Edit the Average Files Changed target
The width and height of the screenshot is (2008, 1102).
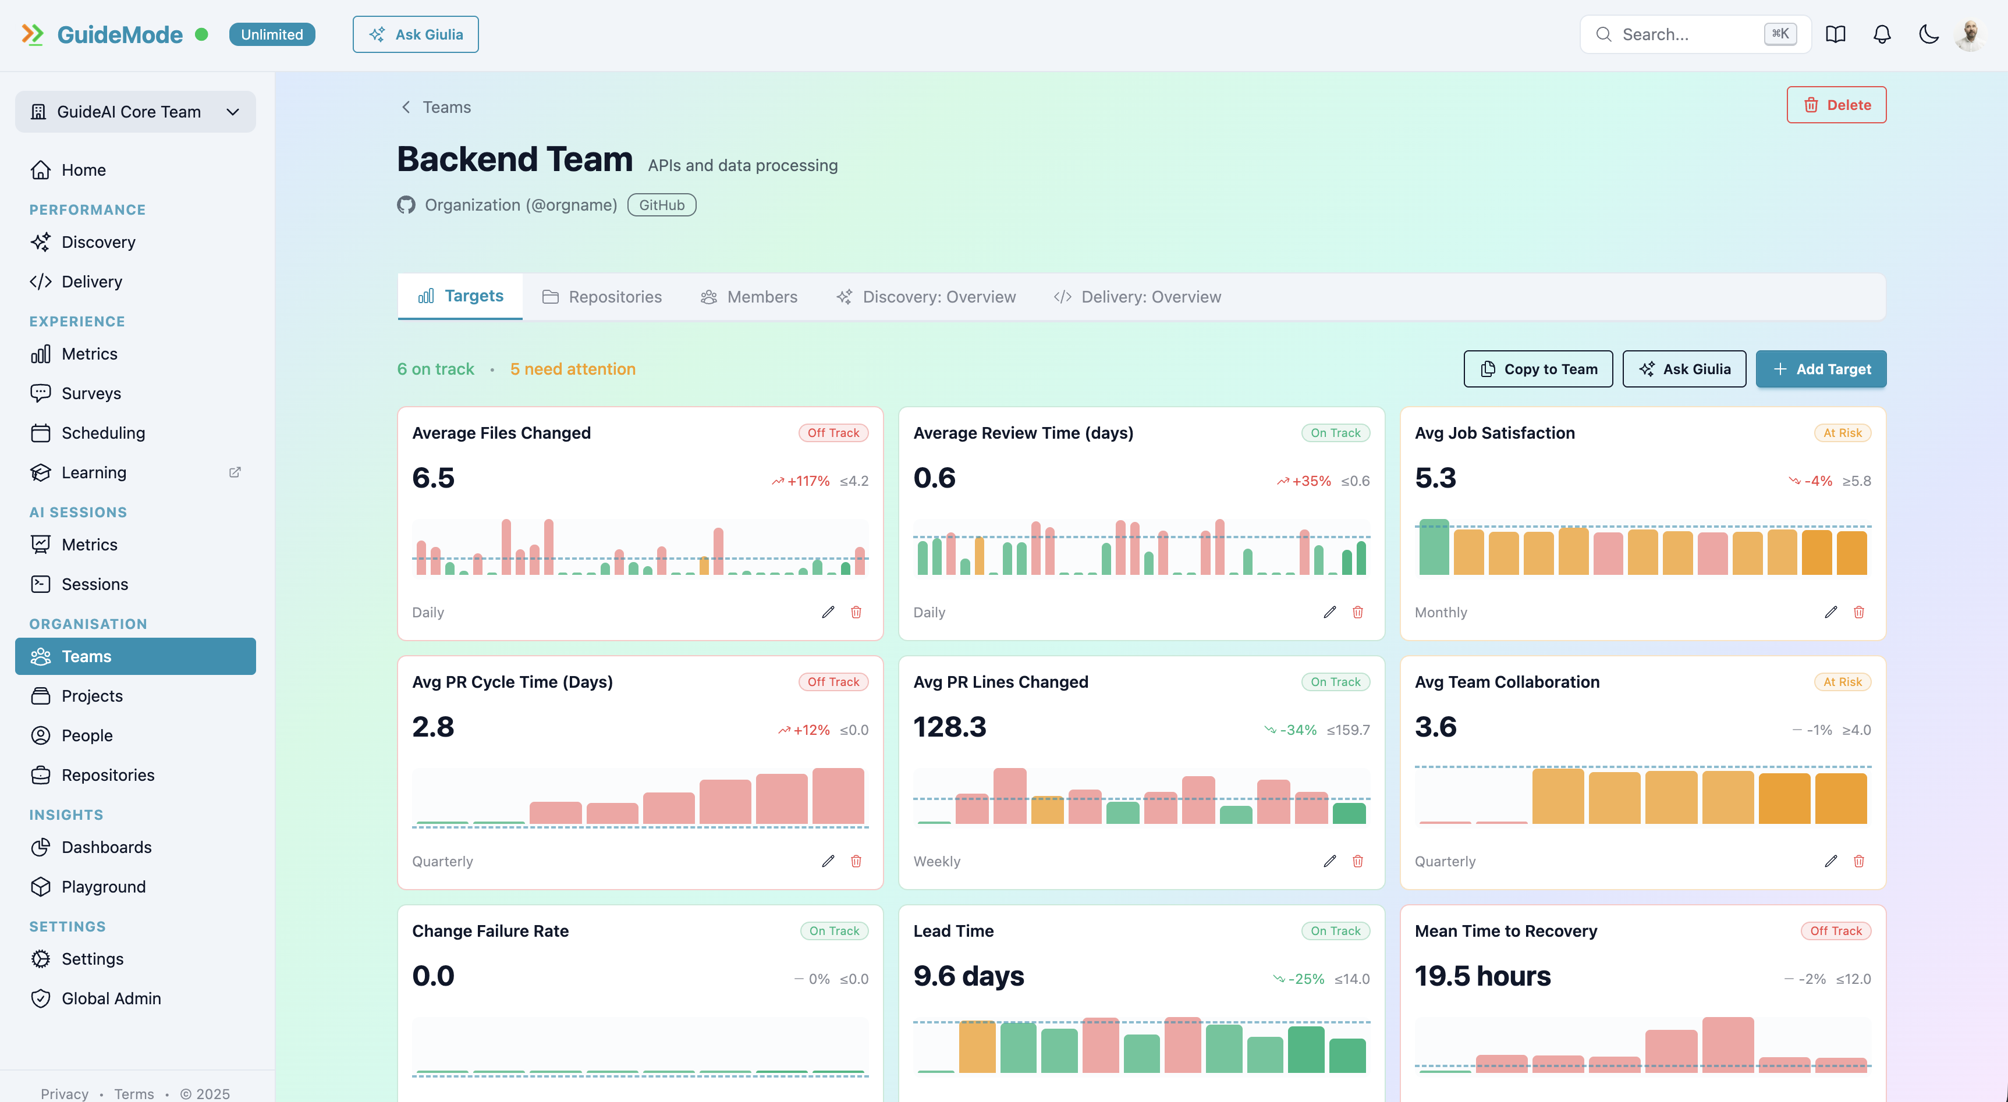pos(827,613)
